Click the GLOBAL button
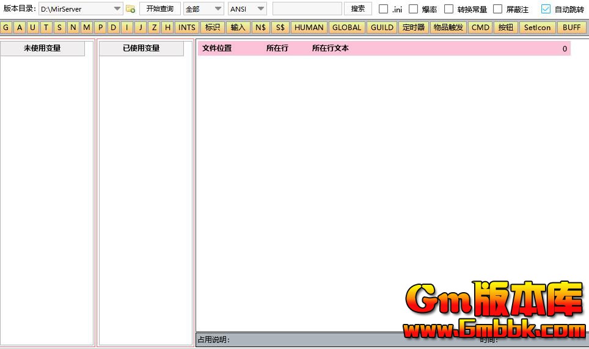Screen dimensions: 589x349 [346, 28]
